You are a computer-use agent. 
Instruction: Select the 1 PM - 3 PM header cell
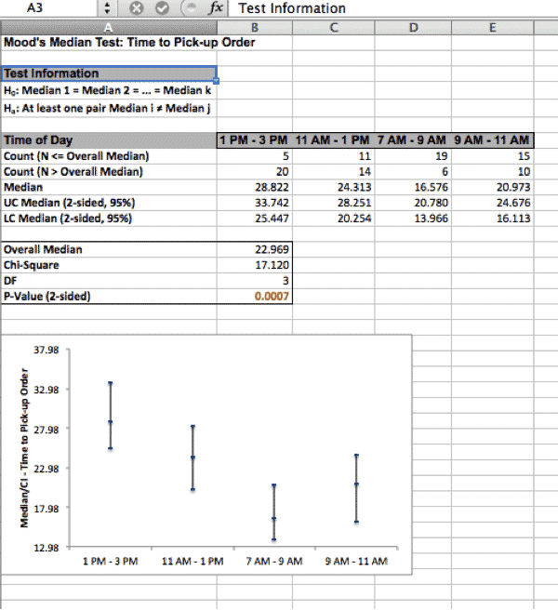255,140
